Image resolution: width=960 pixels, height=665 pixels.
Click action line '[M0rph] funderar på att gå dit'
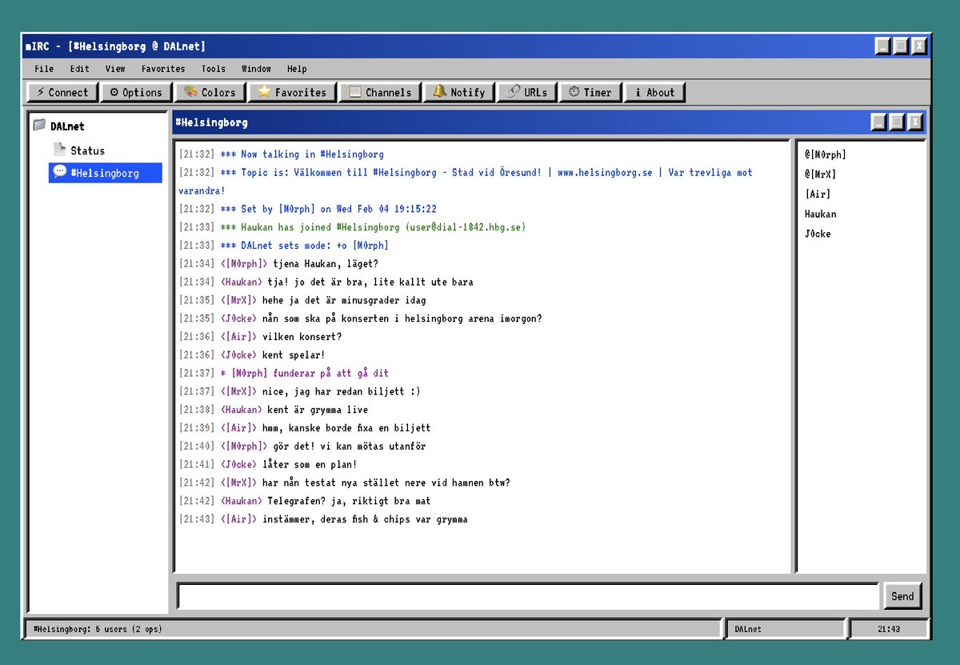coord(304,373)
